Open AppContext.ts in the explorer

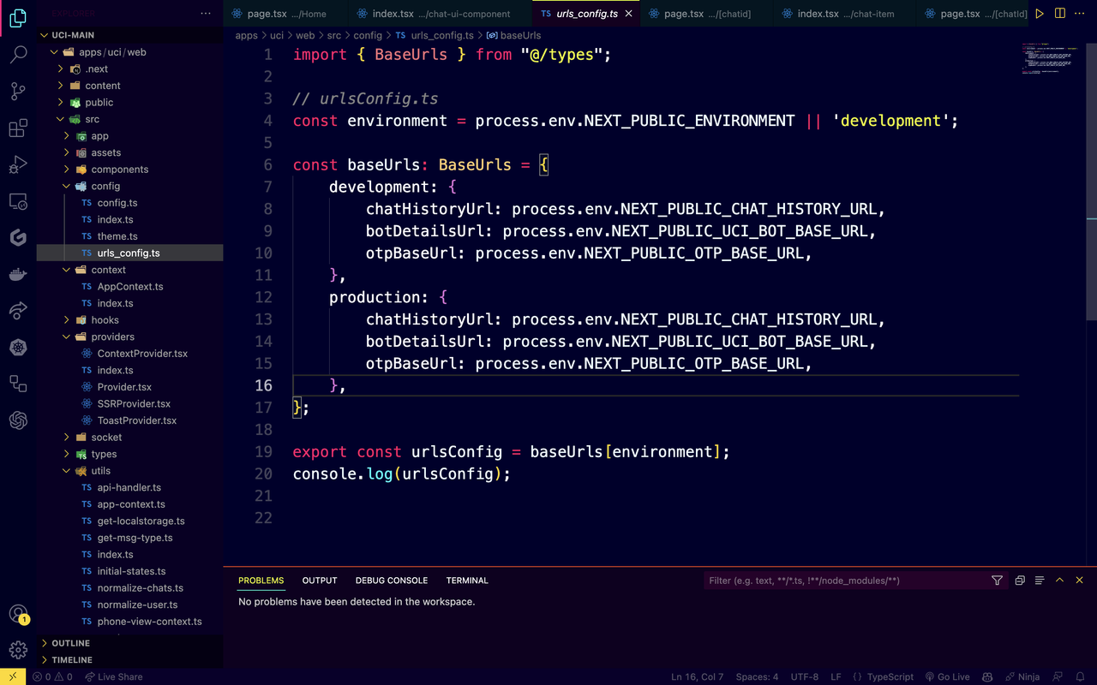129,286
